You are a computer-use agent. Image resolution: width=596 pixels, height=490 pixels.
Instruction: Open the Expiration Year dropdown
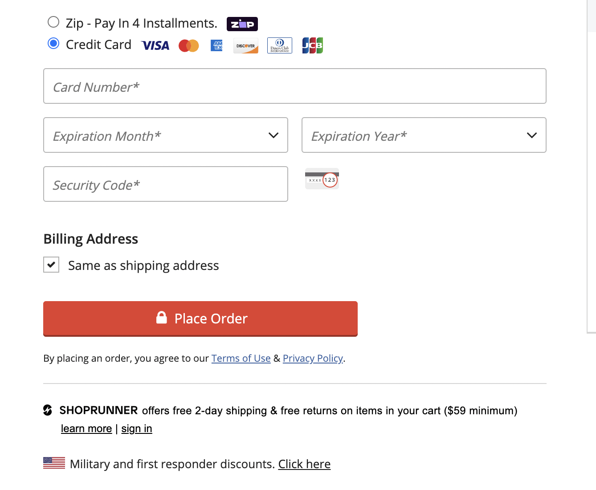click(424, 135)
